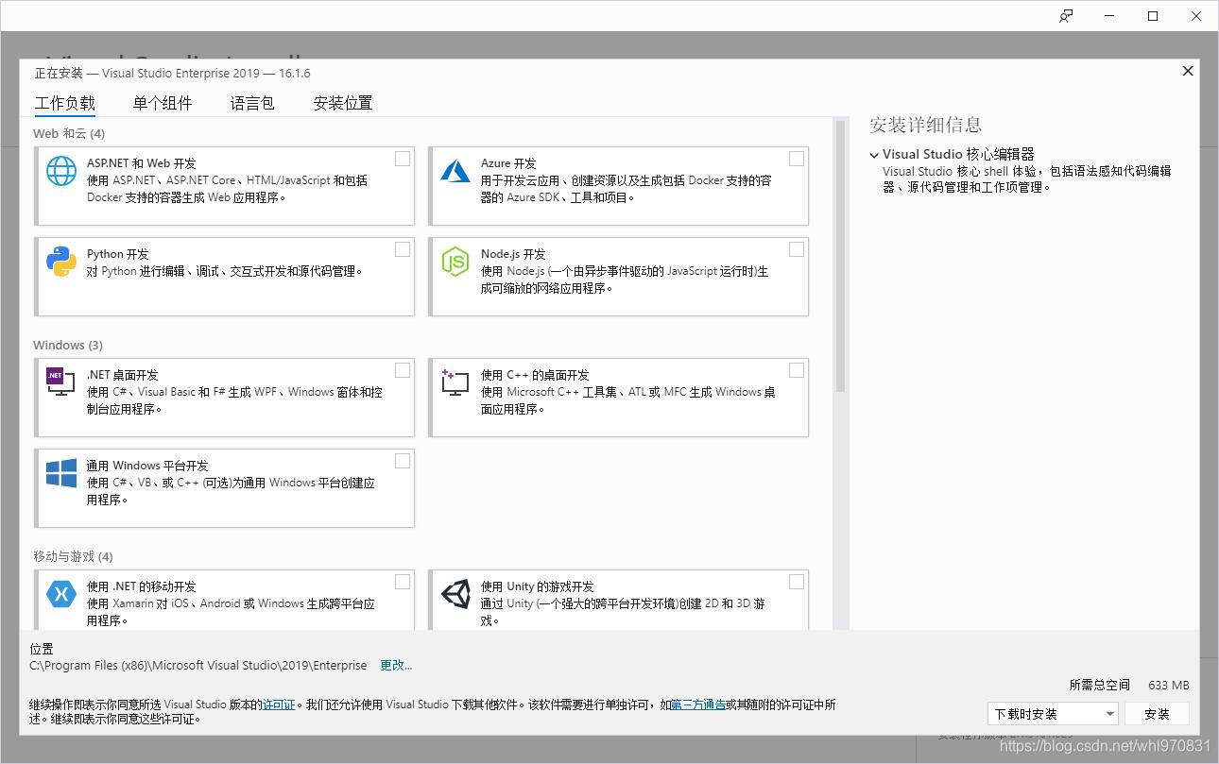
Task: Minimize the Visual Studio Installer window
Action: coord(1109,16)
